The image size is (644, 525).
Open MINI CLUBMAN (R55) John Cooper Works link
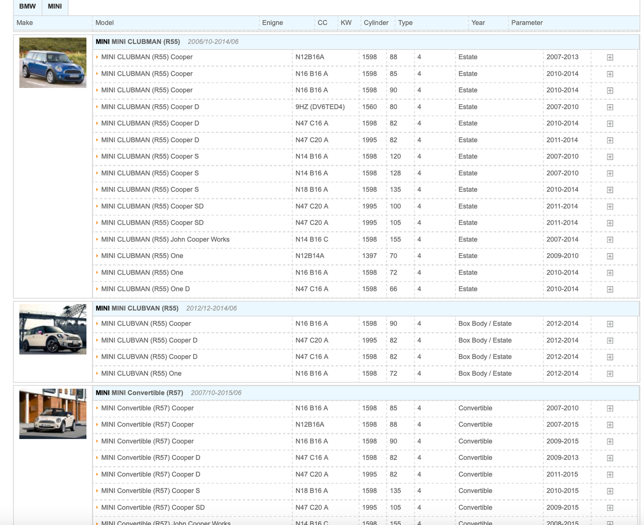click(165, 239)
